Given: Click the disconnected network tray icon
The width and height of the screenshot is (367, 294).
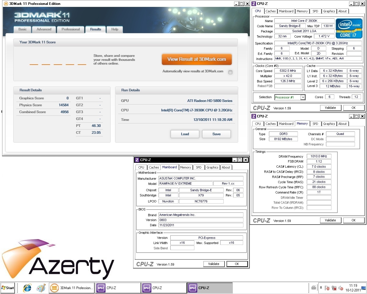Looking at the screenshot, I should (x=334, y=288).
